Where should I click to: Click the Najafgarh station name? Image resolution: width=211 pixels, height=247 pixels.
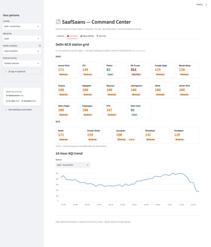87,86
